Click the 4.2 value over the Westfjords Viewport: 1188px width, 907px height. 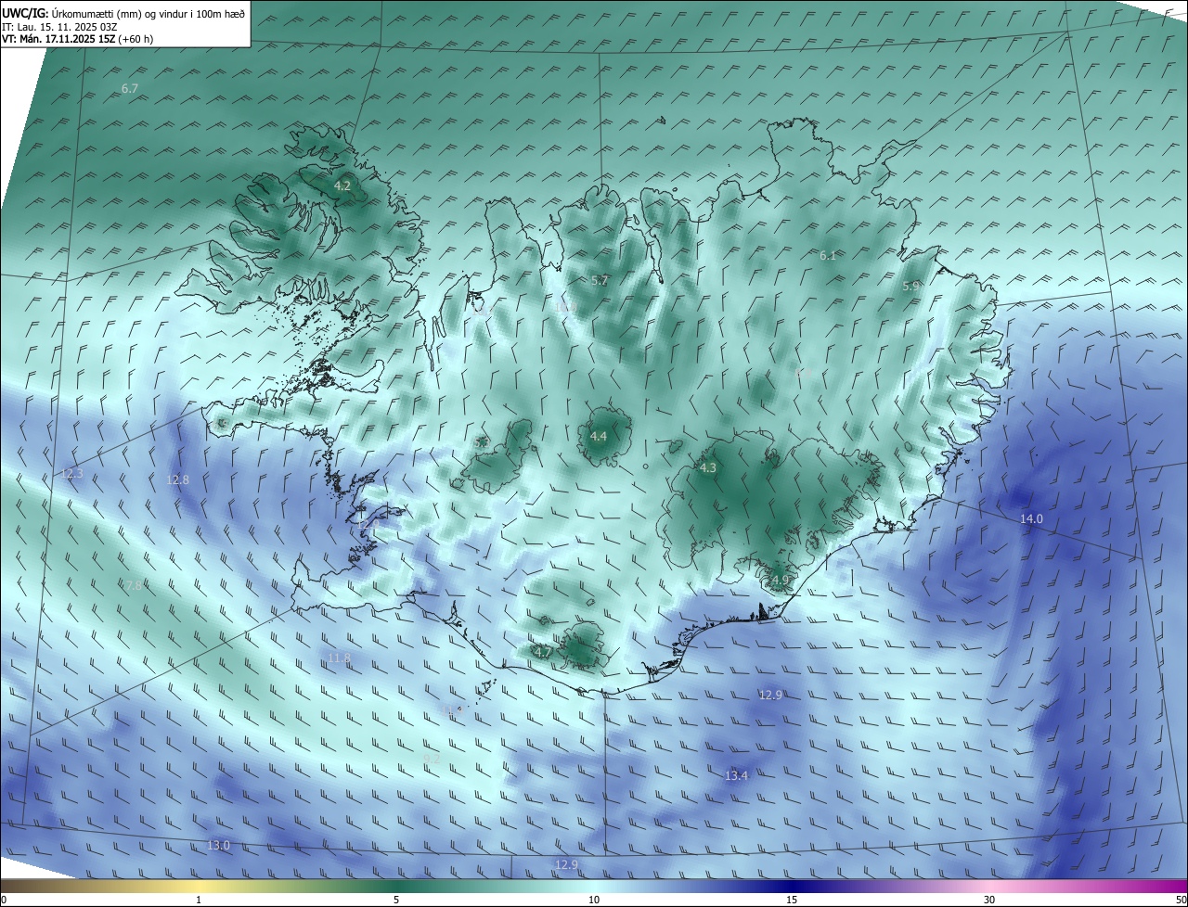pos(342,185)
